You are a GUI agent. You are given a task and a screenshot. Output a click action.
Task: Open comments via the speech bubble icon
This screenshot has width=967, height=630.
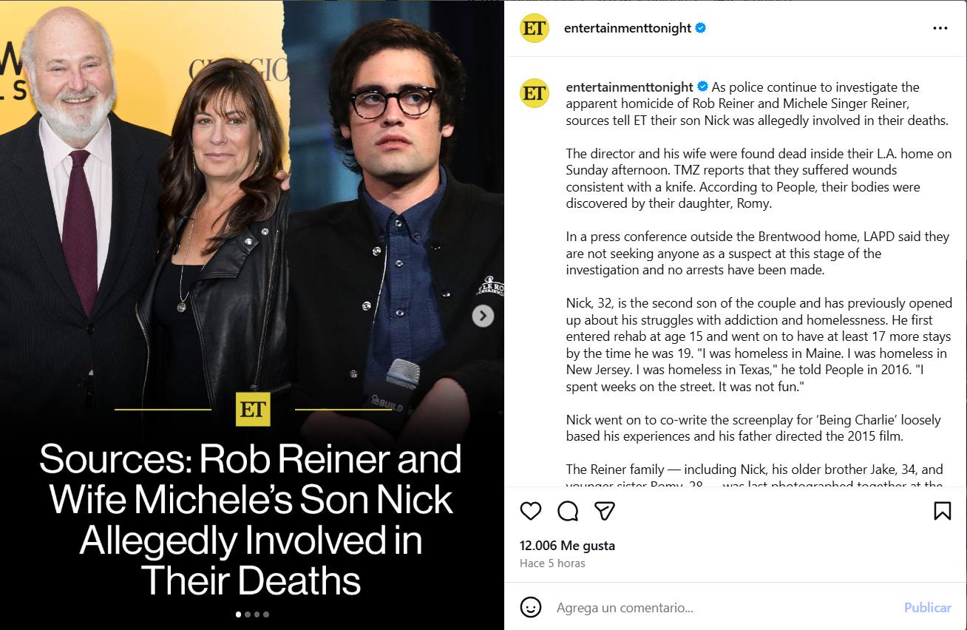click(568, 511)
